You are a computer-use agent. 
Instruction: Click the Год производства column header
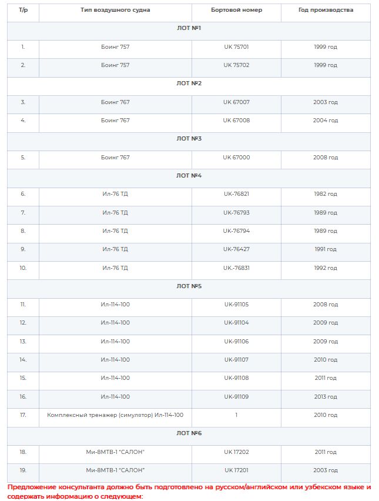click(326, 10)
